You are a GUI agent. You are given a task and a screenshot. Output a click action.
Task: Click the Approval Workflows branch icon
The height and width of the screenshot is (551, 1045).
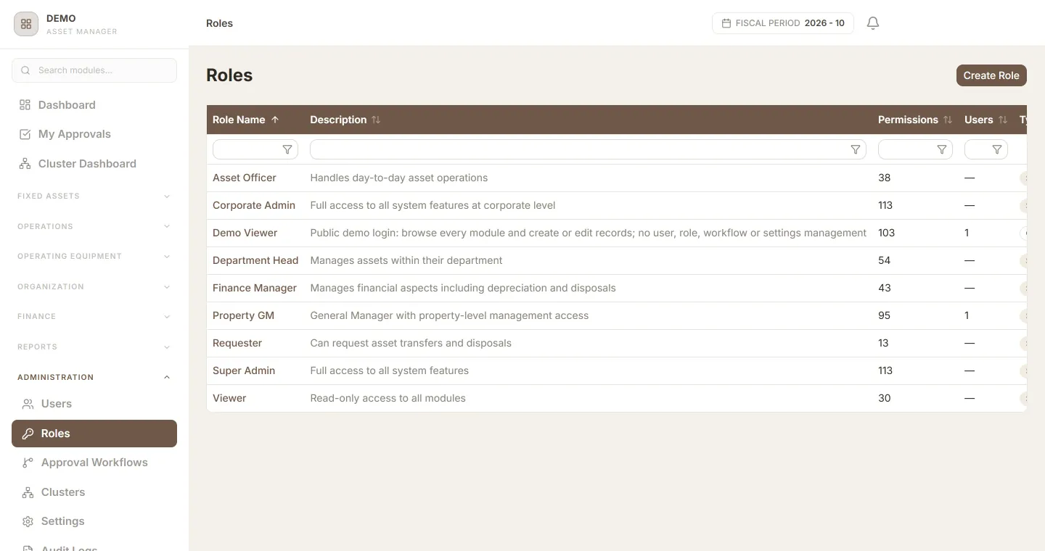28,463
